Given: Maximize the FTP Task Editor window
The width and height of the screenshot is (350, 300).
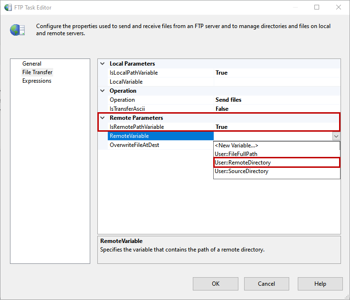Looking at the screenshot, I should [317, 7].
